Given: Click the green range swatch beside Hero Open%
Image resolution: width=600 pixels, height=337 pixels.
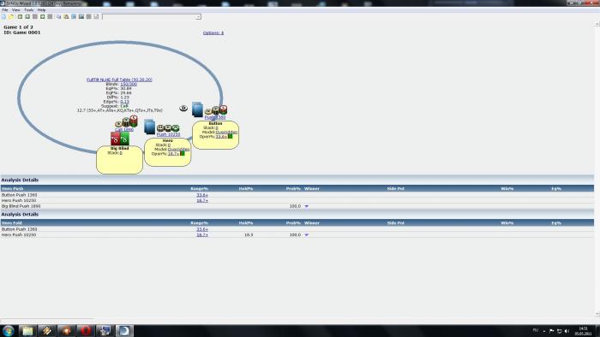Looking at the screenshot, I should tap(182, 153).
